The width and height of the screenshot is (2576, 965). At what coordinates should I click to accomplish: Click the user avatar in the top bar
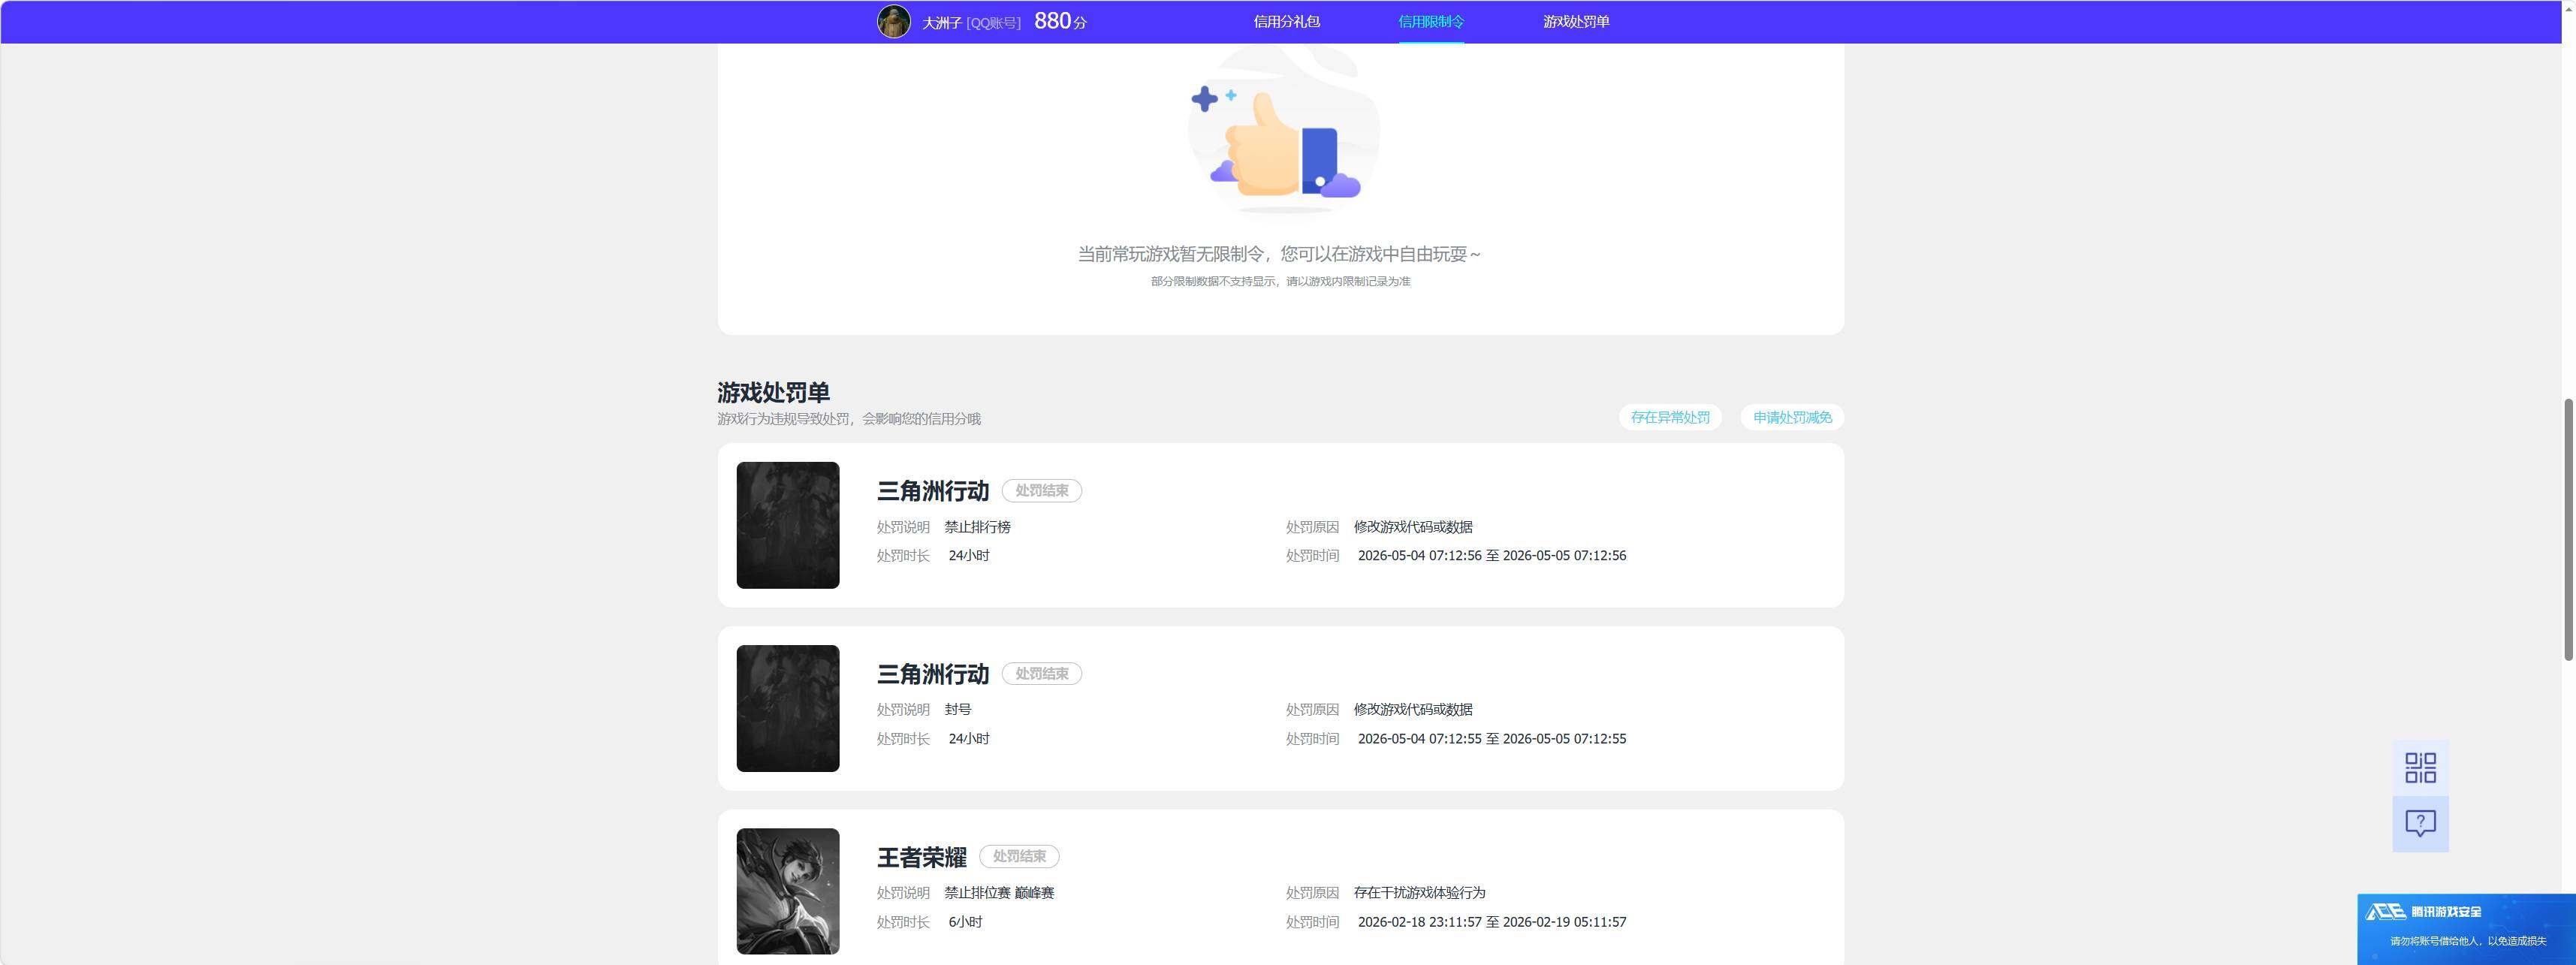pos(893,21)
